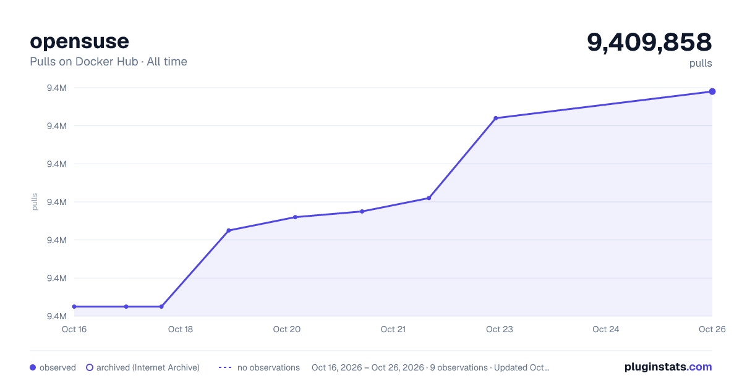Click the 'archived (Internet Archive)' legend label
This screenshot has width=742, height=389.
pyautogui.click(x=148, y=367)
